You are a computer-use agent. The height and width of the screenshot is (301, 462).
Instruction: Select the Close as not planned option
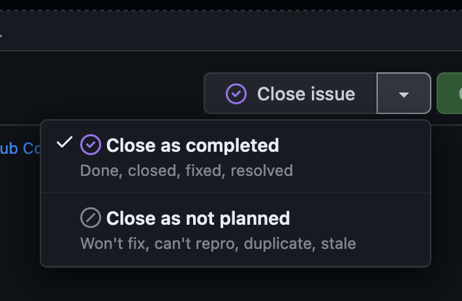[x=236, y=230]
